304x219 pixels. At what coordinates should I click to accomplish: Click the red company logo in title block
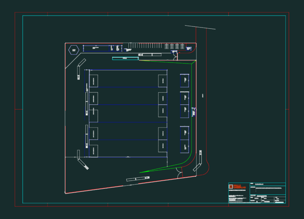pos(237,187)
